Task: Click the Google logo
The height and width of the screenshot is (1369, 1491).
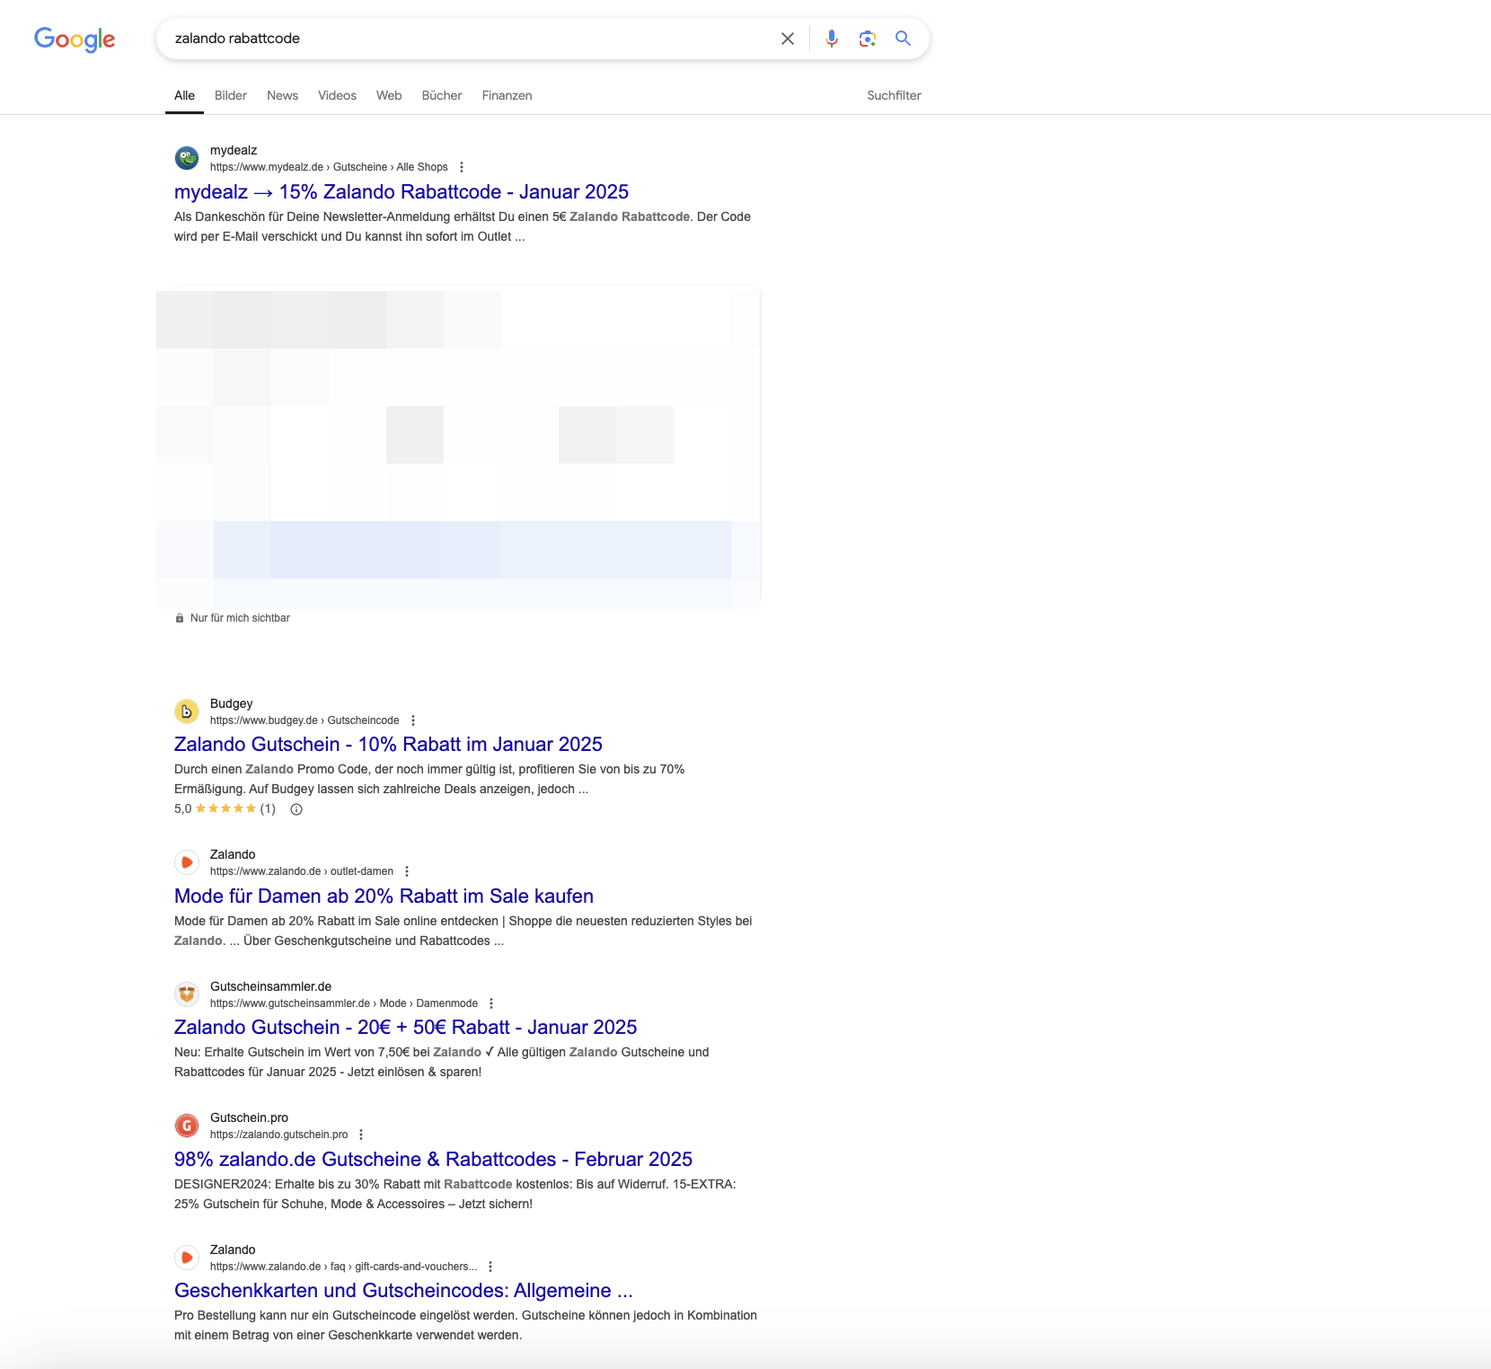Action: 75,39
